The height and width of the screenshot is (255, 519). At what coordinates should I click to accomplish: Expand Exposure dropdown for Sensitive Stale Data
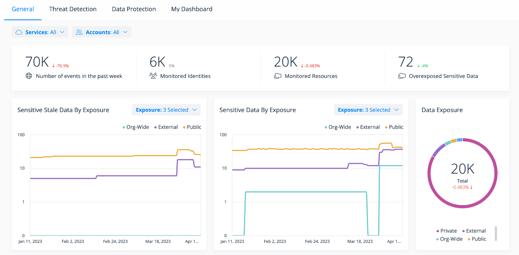(x=167, y=110)
